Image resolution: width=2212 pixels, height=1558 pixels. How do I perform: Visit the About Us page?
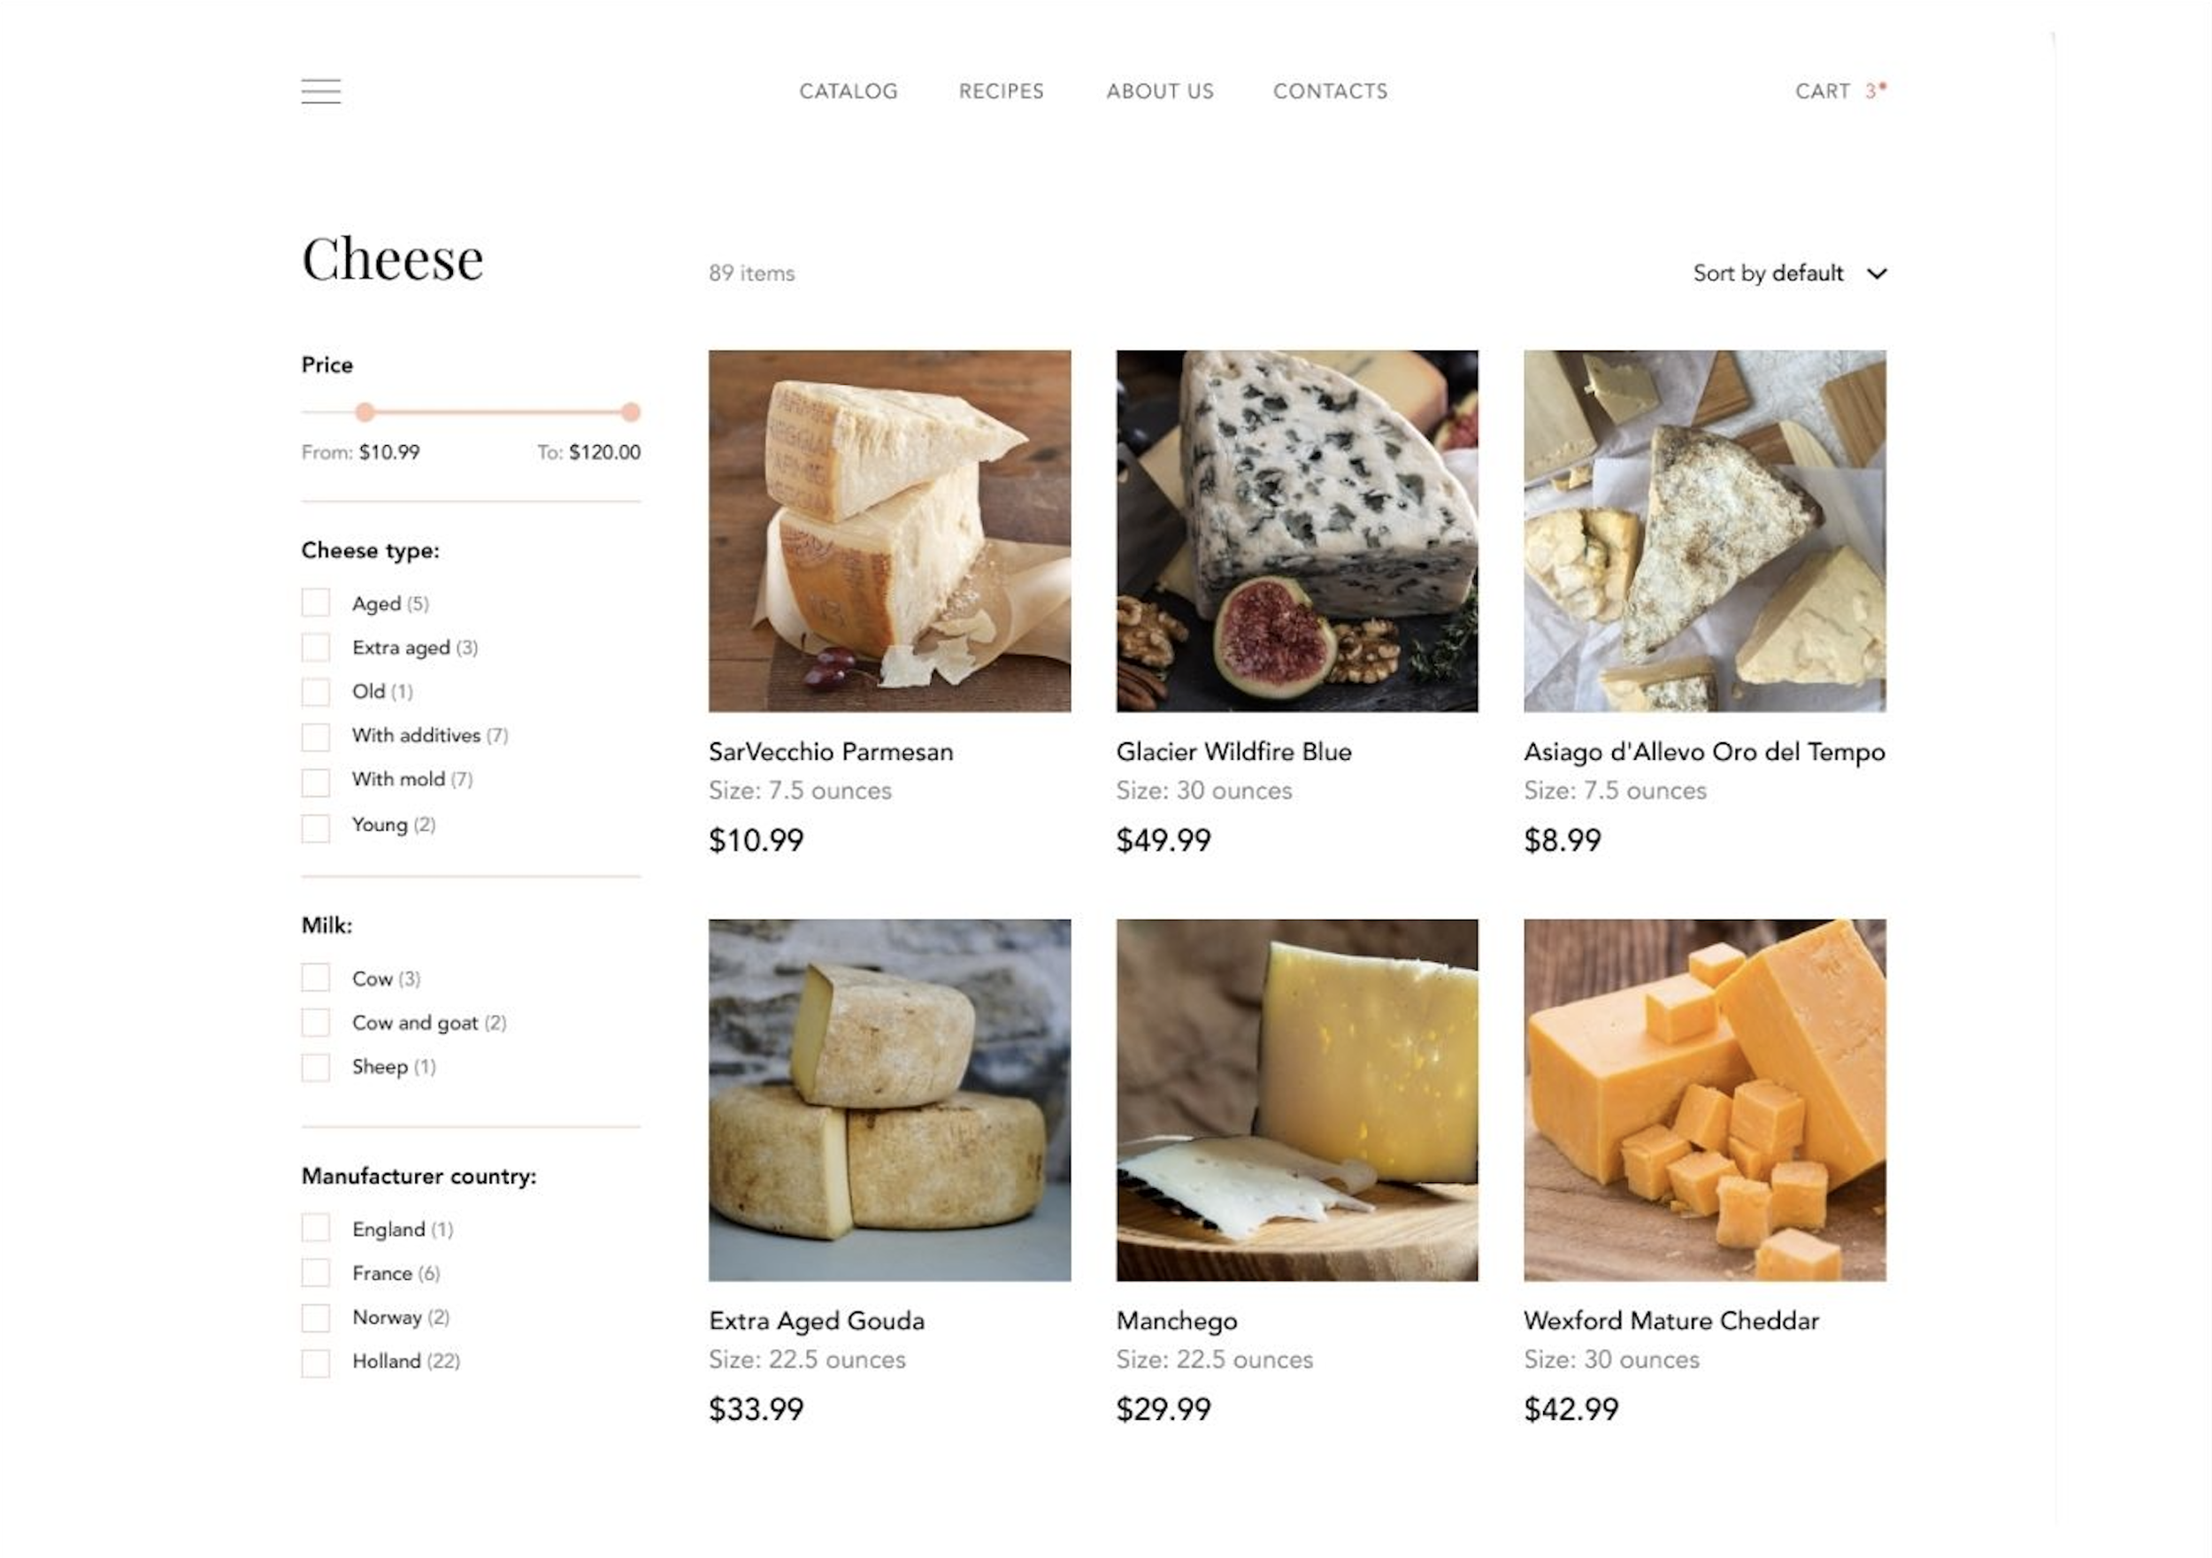pyautogui.click(x=1160, y=91)
